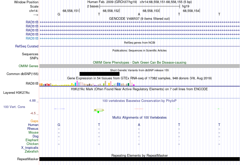Select the light blue RAD51B transcript label
Screen dimensions: 240x165
[x=32, y=39]
